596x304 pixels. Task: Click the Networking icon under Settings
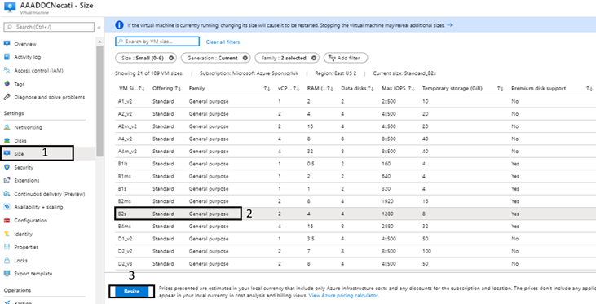click(7, 127)
